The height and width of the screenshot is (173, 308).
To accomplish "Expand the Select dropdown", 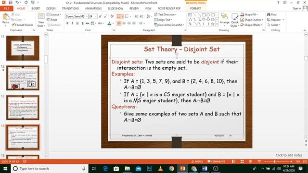I will [274, 25].
